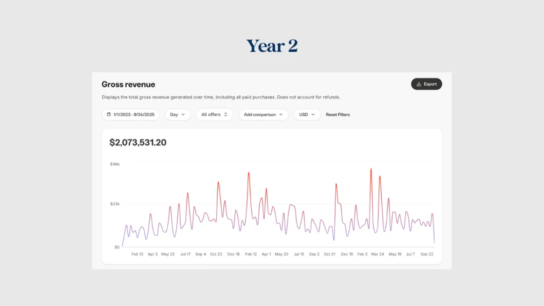Click the Jul 17 axis label
The image size is (544, 306).
(185, 254)
